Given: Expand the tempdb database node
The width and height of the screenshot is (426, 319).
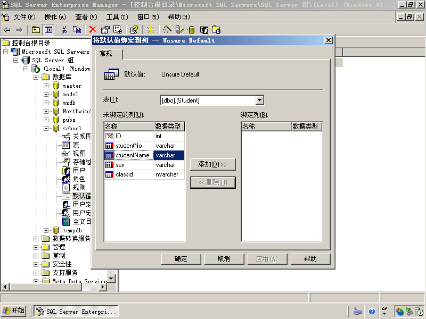Looking at the screenshot, I should pos(46,230).
